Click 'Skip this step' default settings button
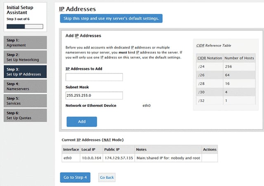 coord(111,19)
